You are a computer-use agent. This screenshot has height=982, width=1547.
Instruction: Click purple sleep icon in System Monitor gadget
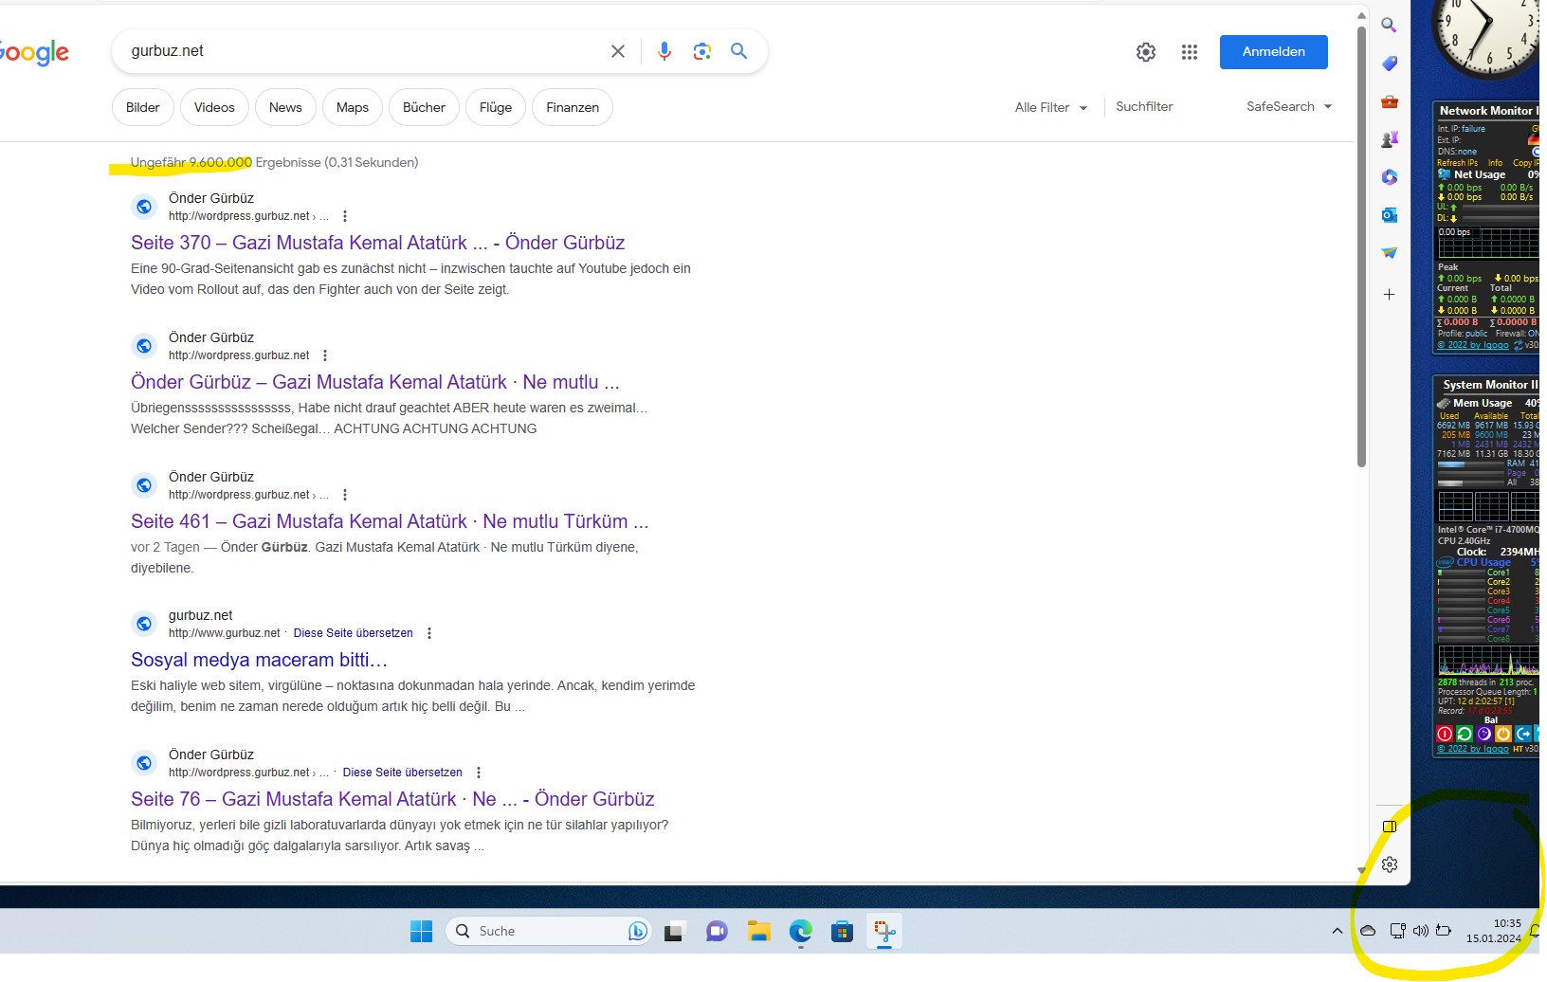coord(1484,734)
